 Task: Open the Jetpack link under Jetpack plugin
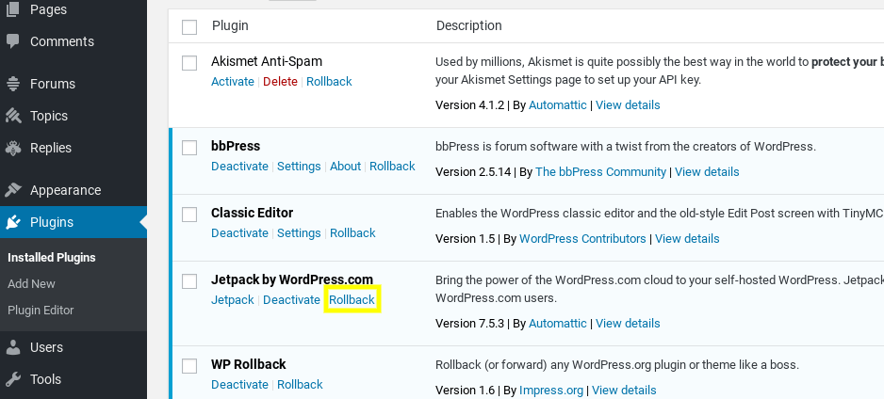[x=232, y=300]
